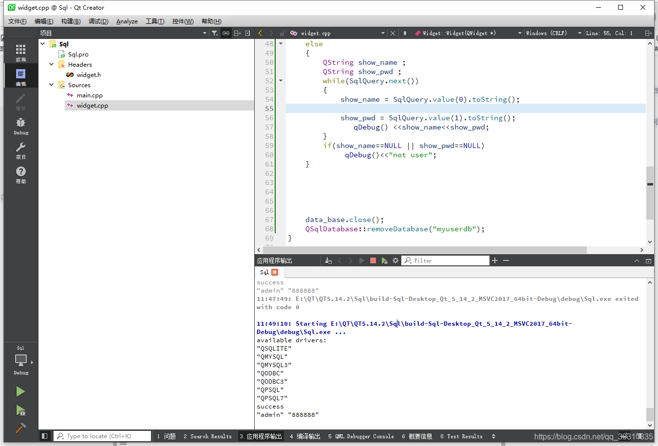Close the widget.cpp document
Image resolution: width=658 pixels, height=446 pixels.
pyautogui.click(x=393, y=33)
